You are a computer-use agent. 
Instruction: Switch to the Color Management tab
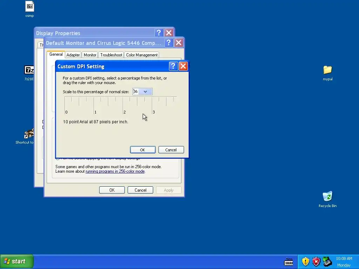click(142, 55)
